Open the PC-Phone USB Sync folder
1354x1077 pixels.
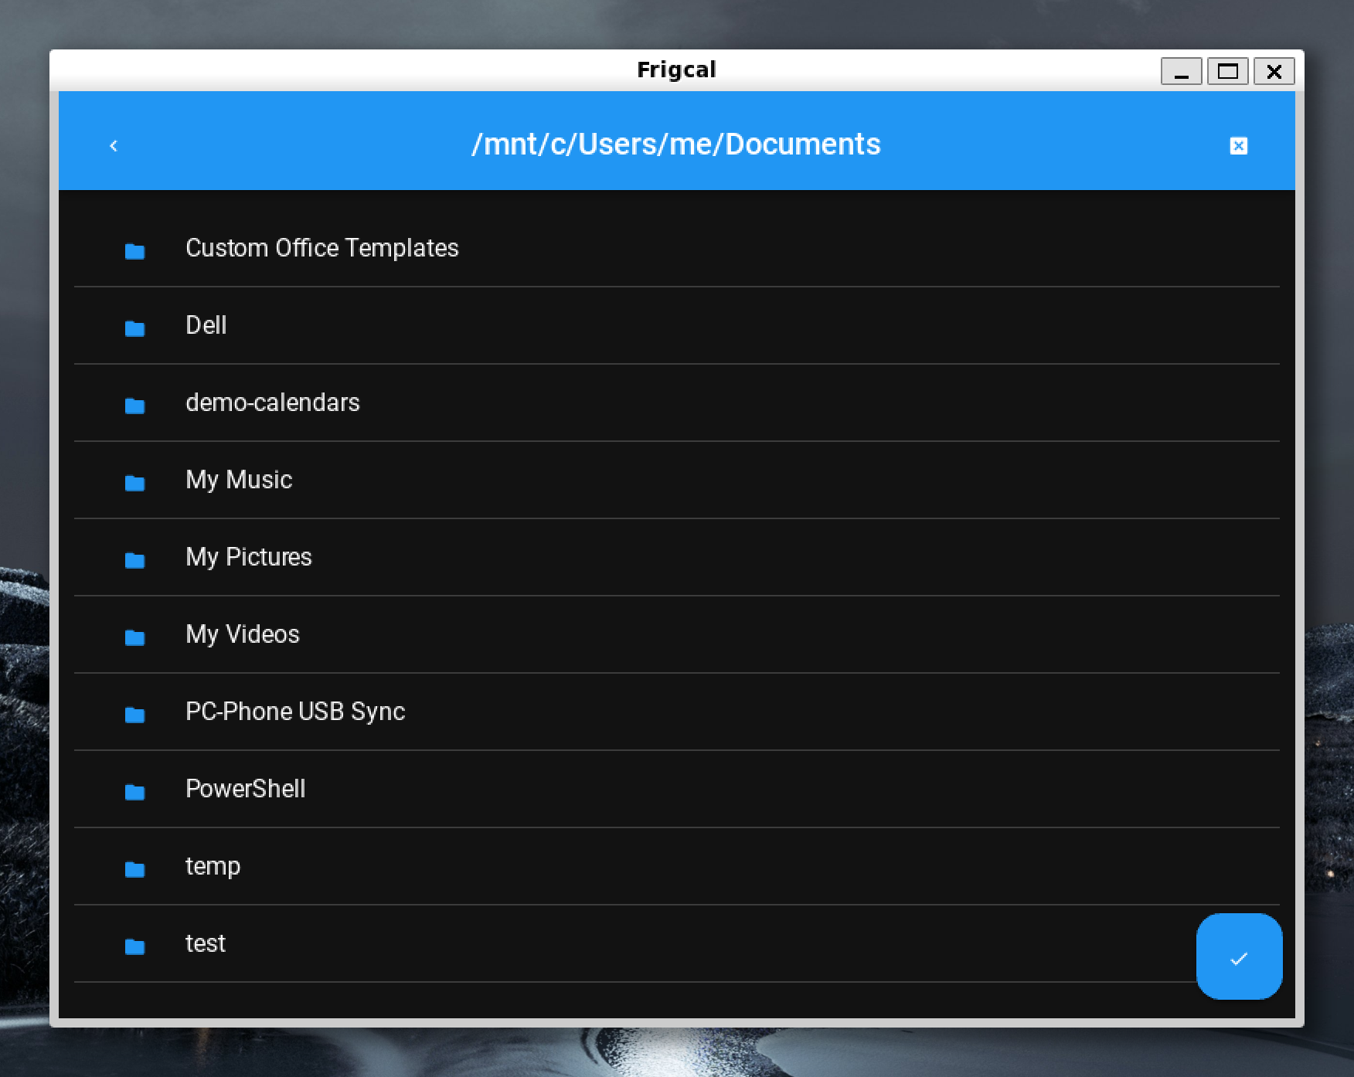(676, 712)
